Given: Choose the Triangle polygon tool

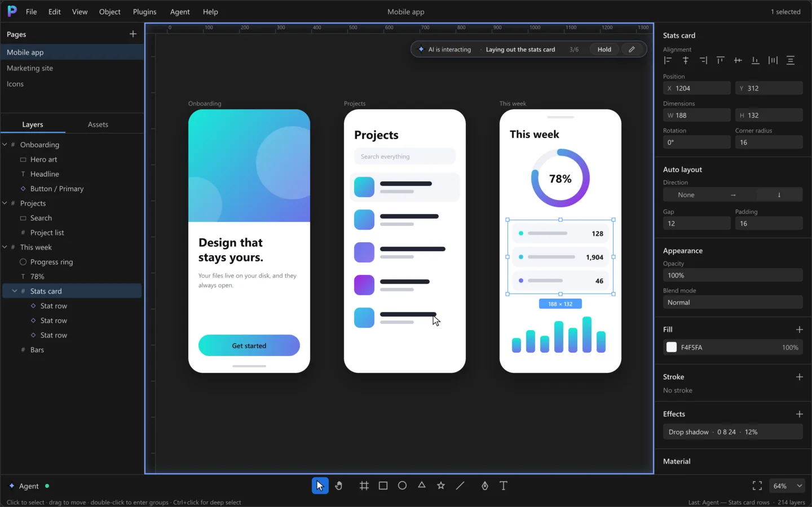Looking at the screenshot, I should coord(422,486).
